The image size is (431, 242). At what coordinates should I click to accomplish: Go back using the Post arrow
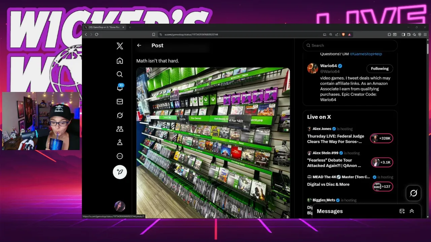tap(139, 45)
